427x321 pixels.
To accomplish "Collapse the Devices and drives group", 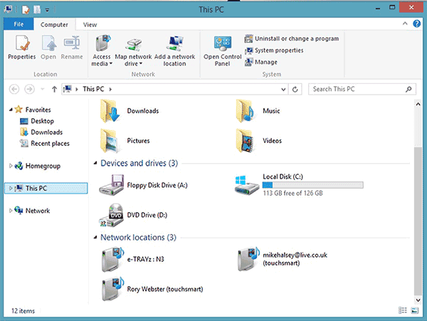I will pyautogui.click(x=96, y=164).
